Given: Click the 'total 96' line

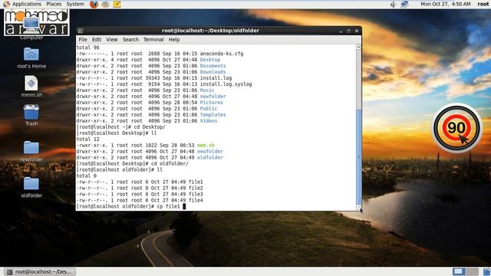Looking at the screenshot, I should click(x=87, y=48).
